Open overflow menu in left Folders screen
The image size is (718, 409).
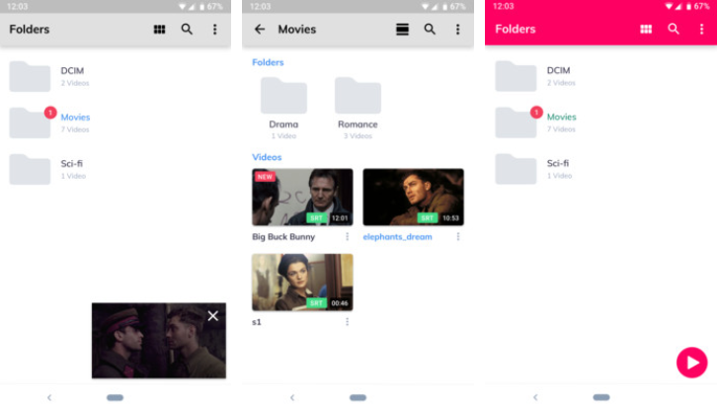[x=214, y=30]
